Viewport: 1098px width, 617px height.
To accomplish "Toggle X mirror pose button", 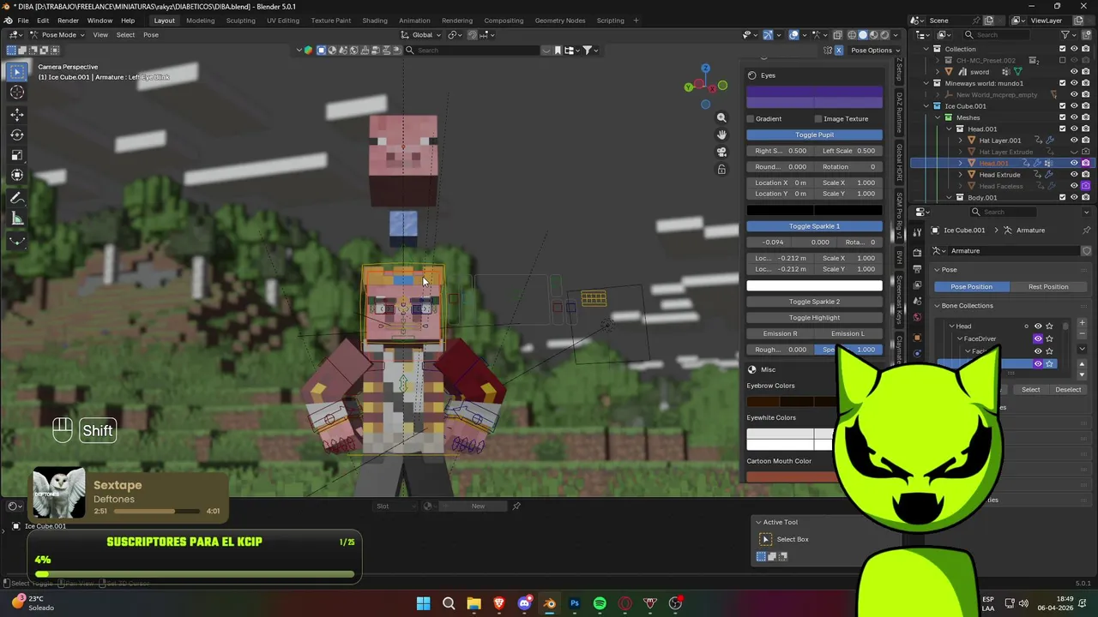I will coord(839,50).
